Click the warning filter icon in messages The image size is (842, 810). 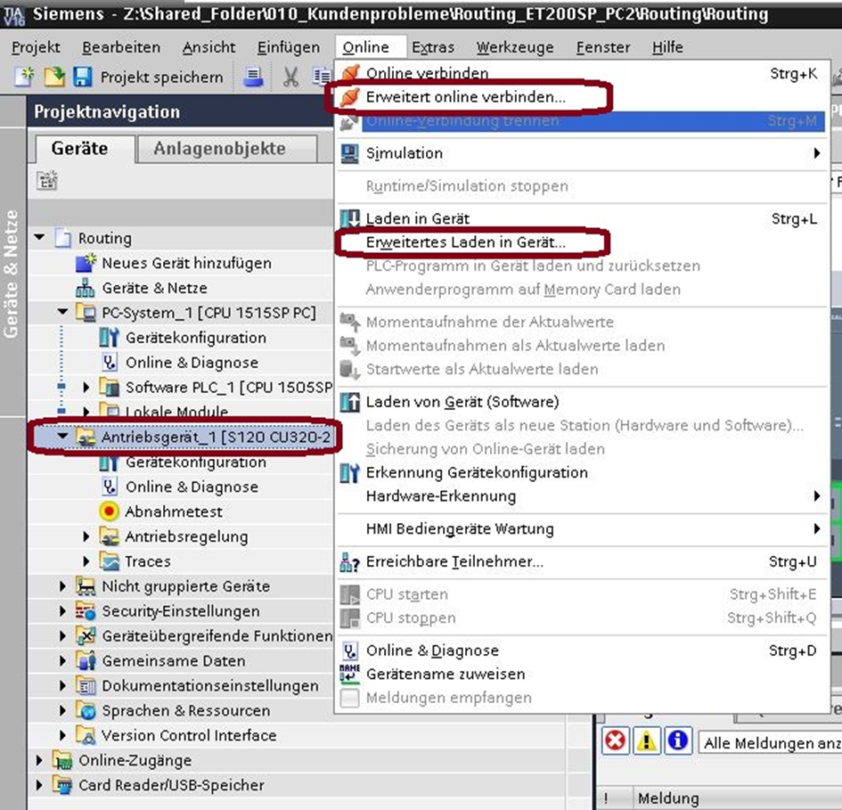coord(647,741)
